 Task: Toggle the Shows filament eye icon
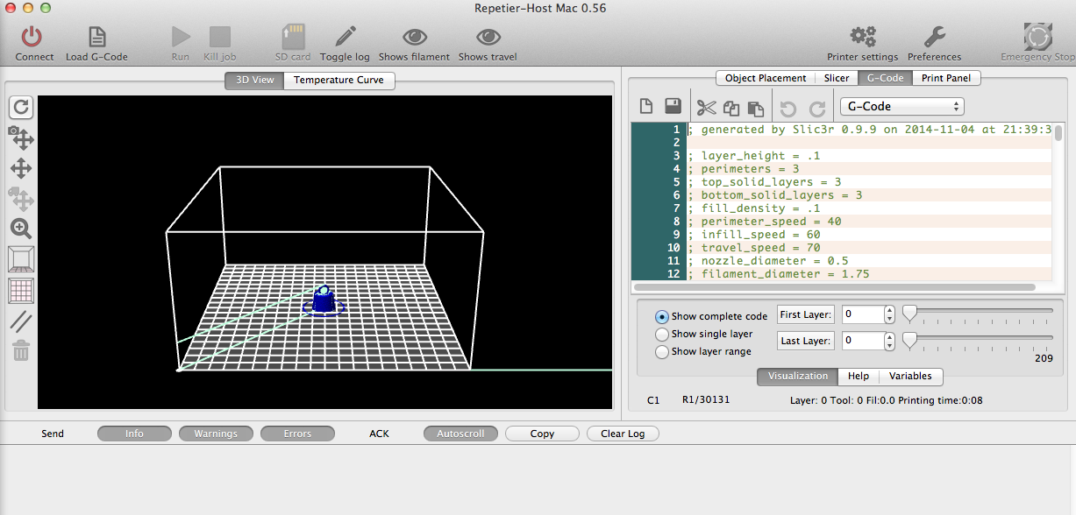[x=414, y=37]
